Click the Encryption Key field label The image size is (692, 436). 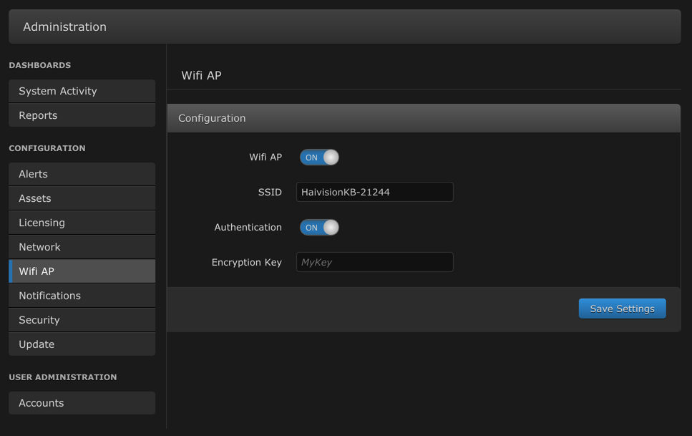[246, 262]
